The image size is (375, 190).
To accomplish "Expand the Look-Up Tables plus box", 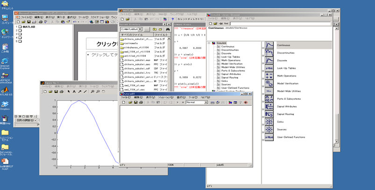I will pyautogui.click(x=263, y=71).
